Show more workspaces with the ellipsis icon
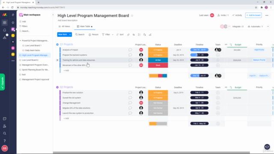The image size is (274, 154). [x=13, y=61]
